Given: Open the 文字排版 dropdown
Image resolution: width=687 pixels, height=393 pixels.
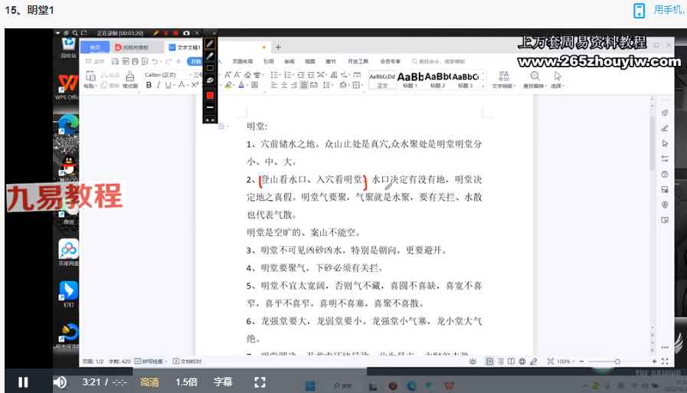Looking at the screenshot, I should click(503, 79).
